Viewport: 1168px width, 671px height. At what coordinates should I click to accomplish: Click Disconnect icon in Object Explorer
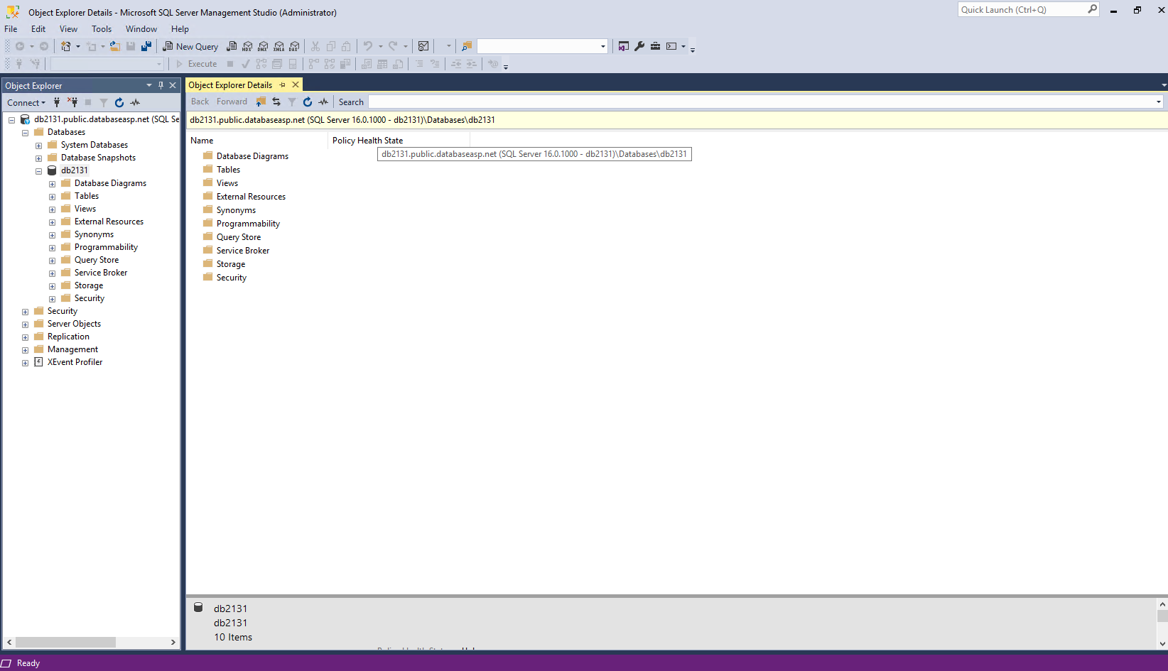pyautogui.click(x=72, y=102)
